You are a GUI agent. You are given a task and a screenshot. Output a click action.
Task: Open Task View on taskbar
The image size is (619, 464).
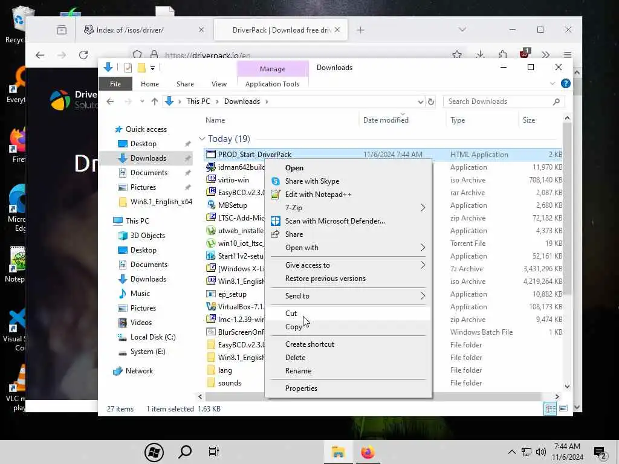coord(213,452)
